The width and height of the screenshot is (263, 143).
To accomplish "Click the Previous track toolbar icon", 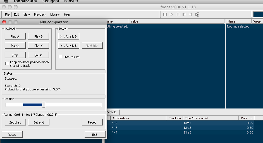I will (x=184, y=14).
